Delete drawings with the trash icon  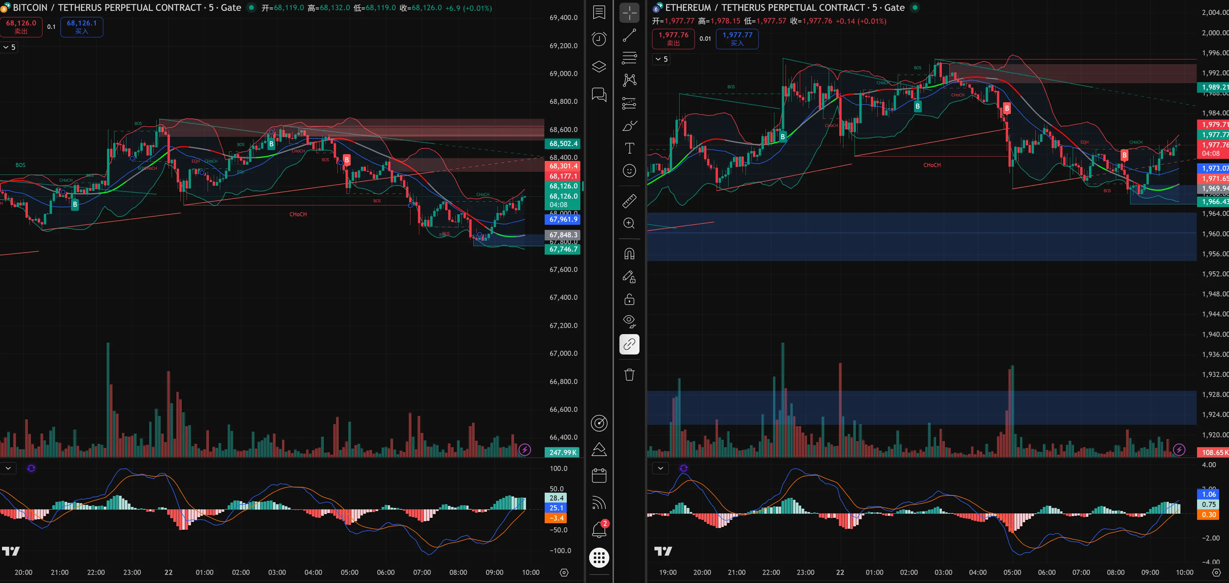629,375
